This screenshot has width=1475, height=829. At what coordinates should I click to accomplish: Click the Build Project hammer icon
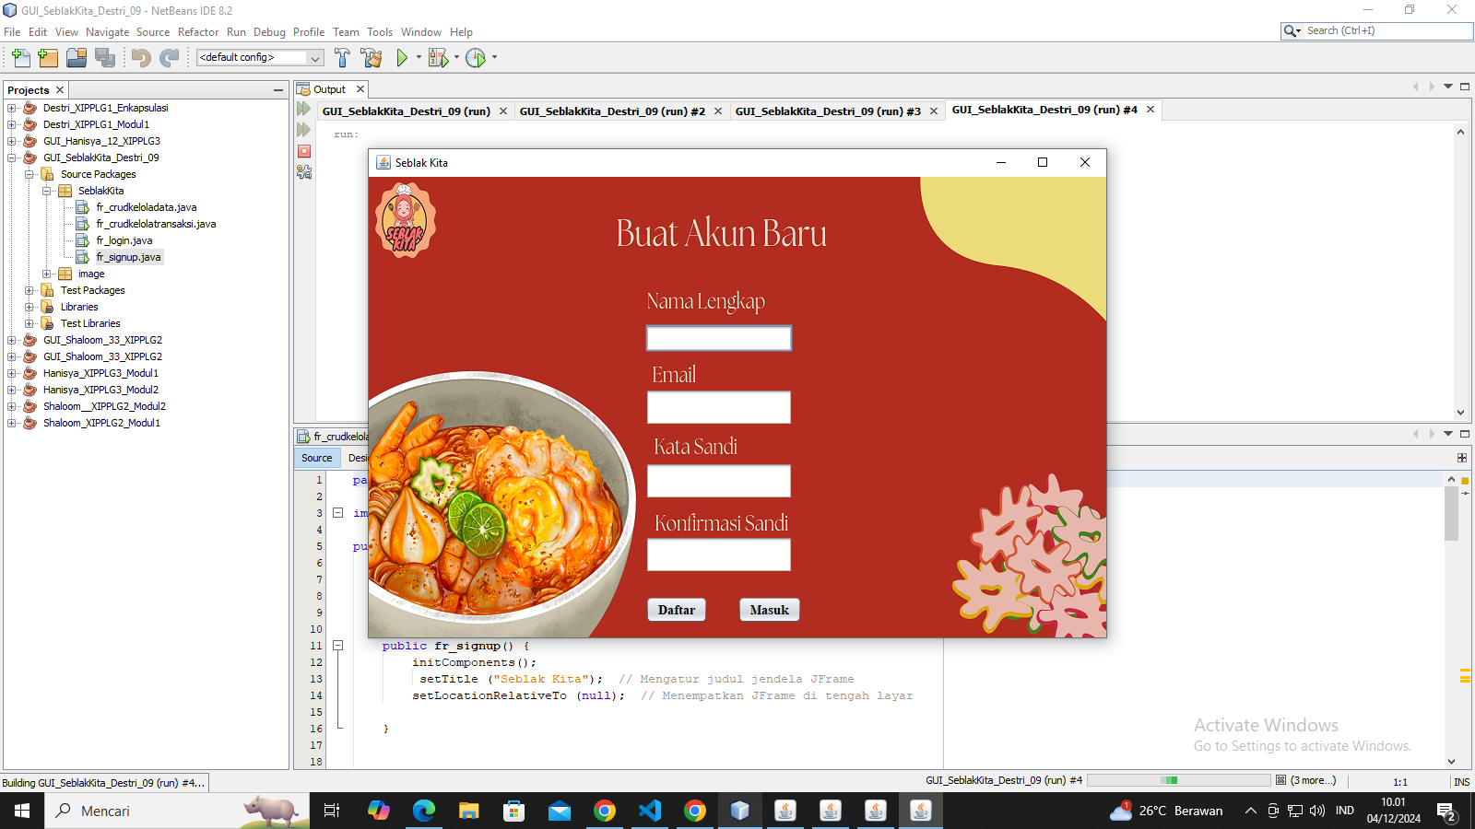(342, 58)
